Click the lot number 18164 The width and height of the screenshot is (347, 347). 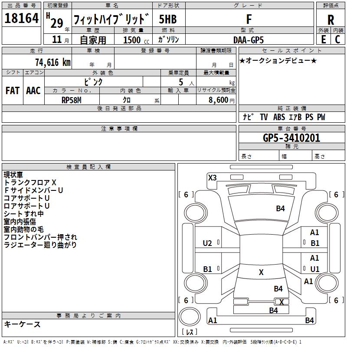21,19
